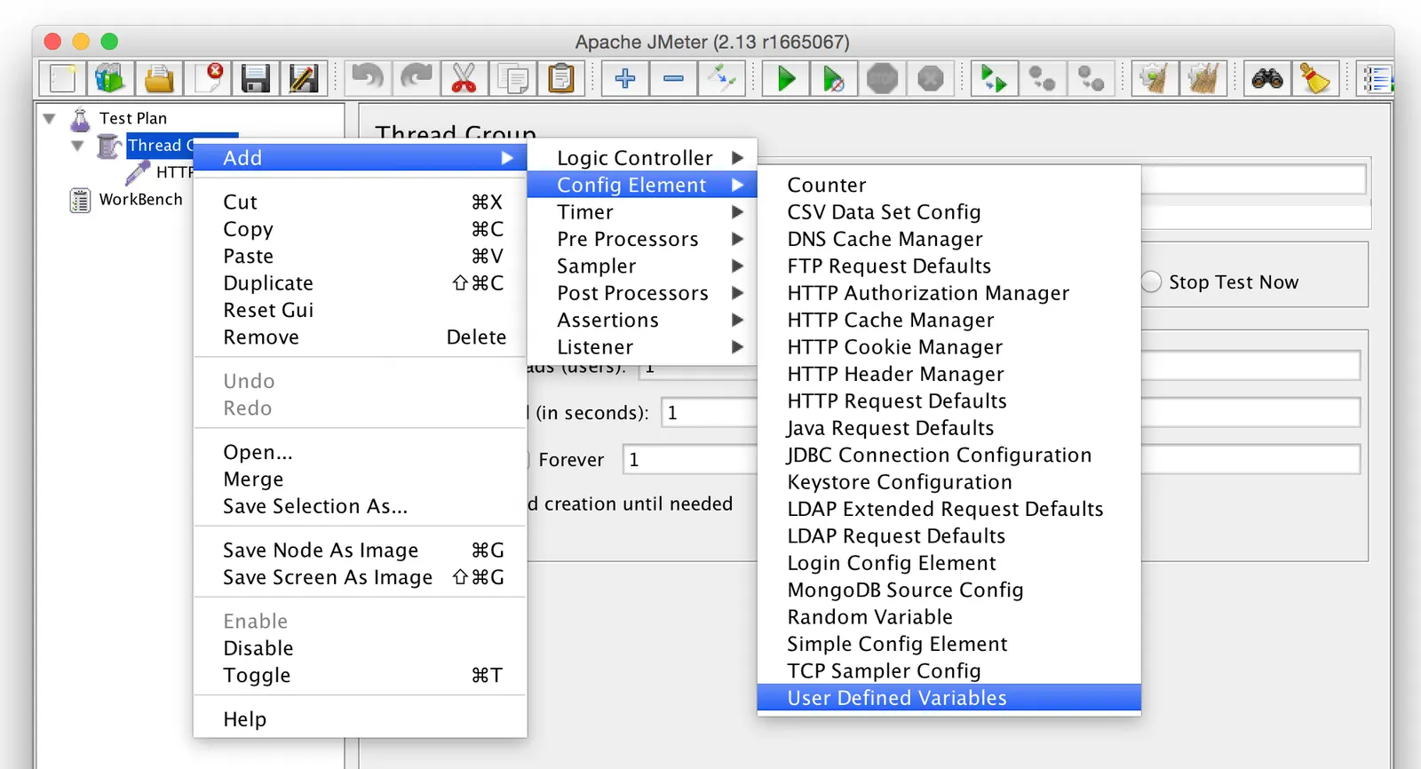The width and height of the screenshot is (1421, 769).
Task: Open Search with binoculars icon
Action: point(1267,79)
